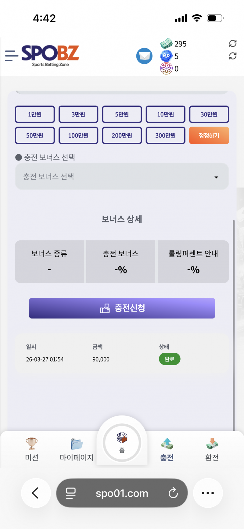This screenshot has height=529, width=244.
Task: Go to 홈 center button
Action: pyautogui.click(x=122, y=442)
